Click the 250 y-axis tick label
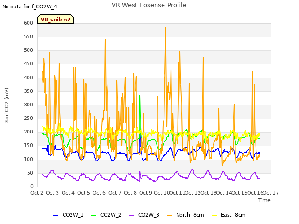 [28, 118]
